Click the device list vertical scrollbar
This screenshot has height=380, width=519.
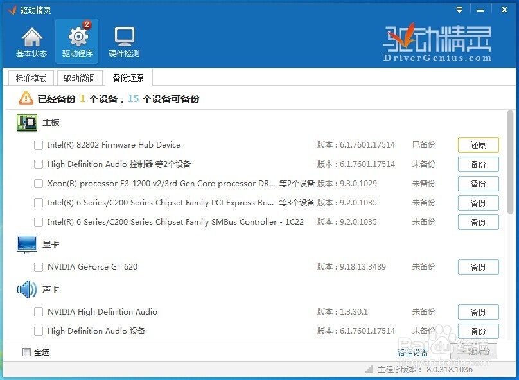511,162
